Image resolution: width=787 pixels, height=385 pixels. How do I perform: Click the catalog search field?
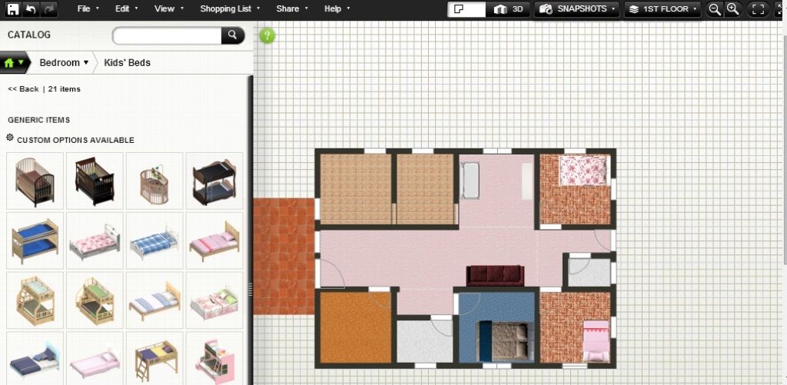[167, 35]
